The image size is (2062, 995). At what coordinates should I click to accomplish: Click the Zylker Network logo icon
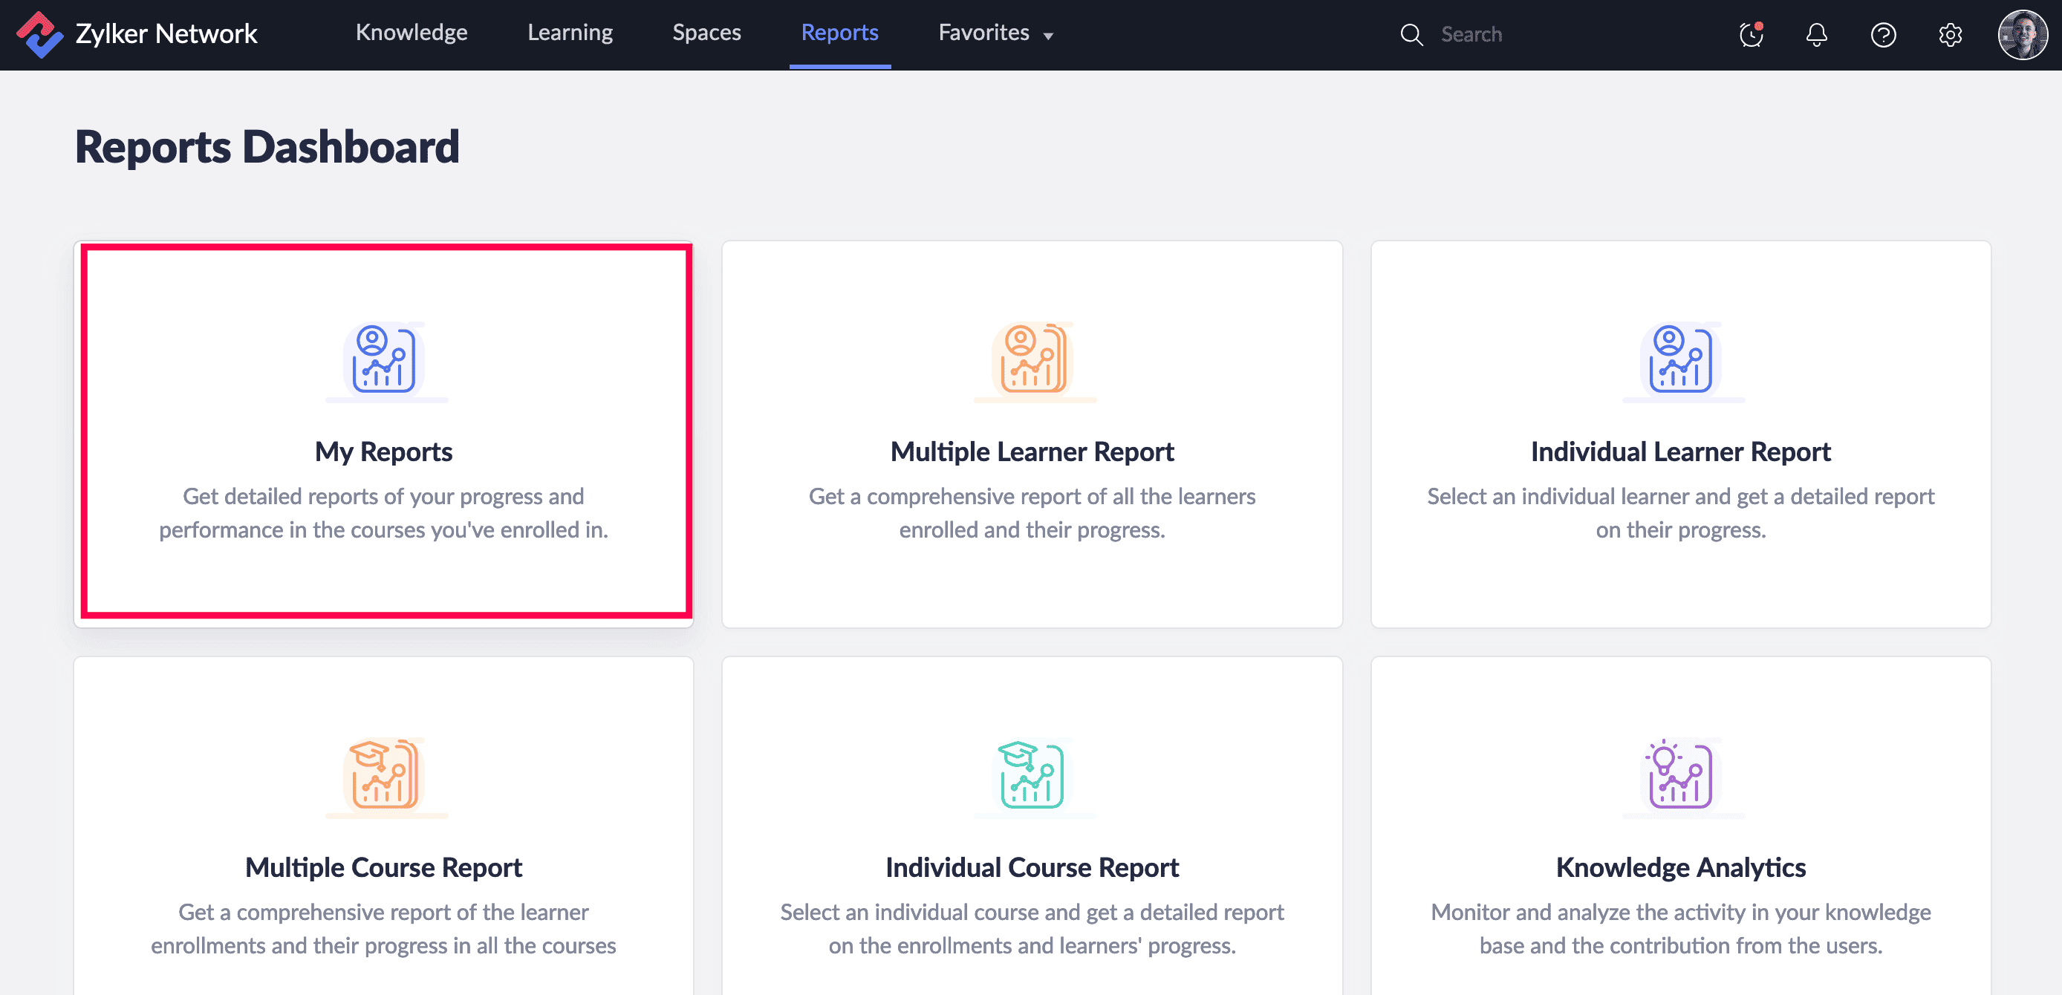[39, 34]
